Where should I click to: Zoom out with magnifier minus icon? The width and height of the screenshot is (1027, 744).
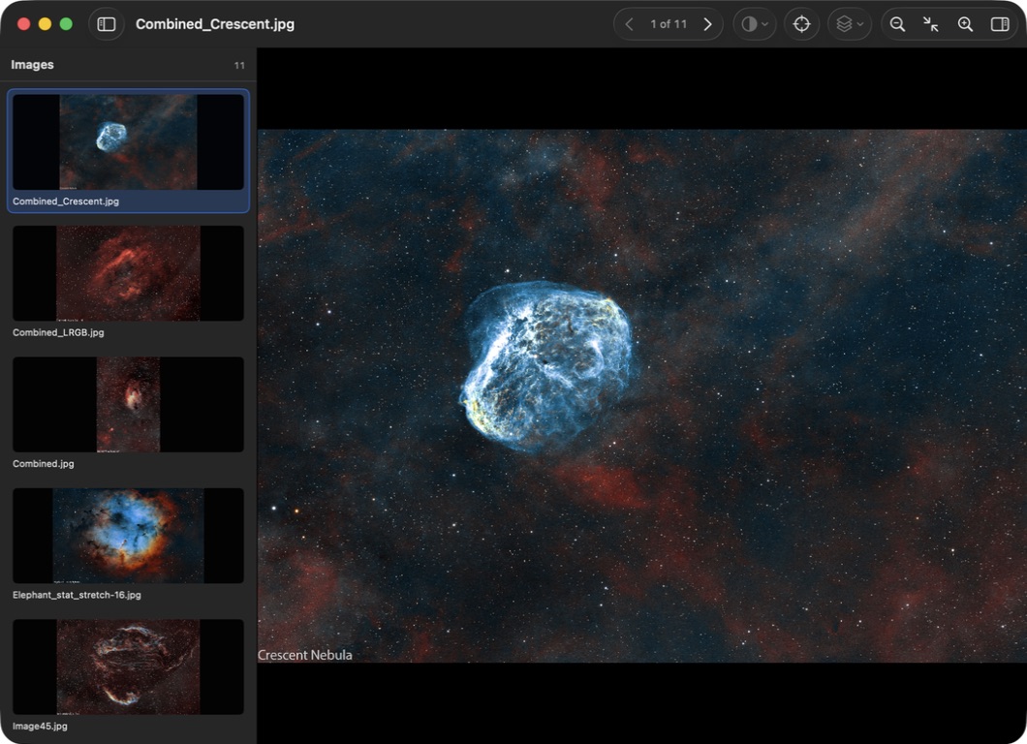897,24
